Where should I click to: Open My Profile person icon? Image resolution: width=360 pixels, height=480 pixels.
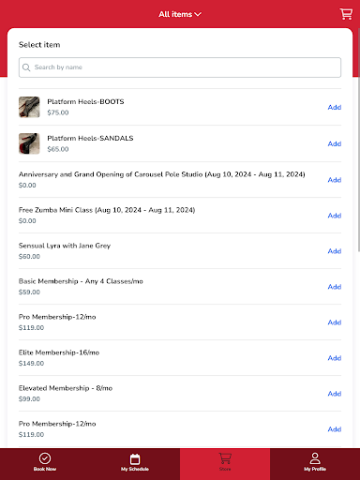[315, 458]
